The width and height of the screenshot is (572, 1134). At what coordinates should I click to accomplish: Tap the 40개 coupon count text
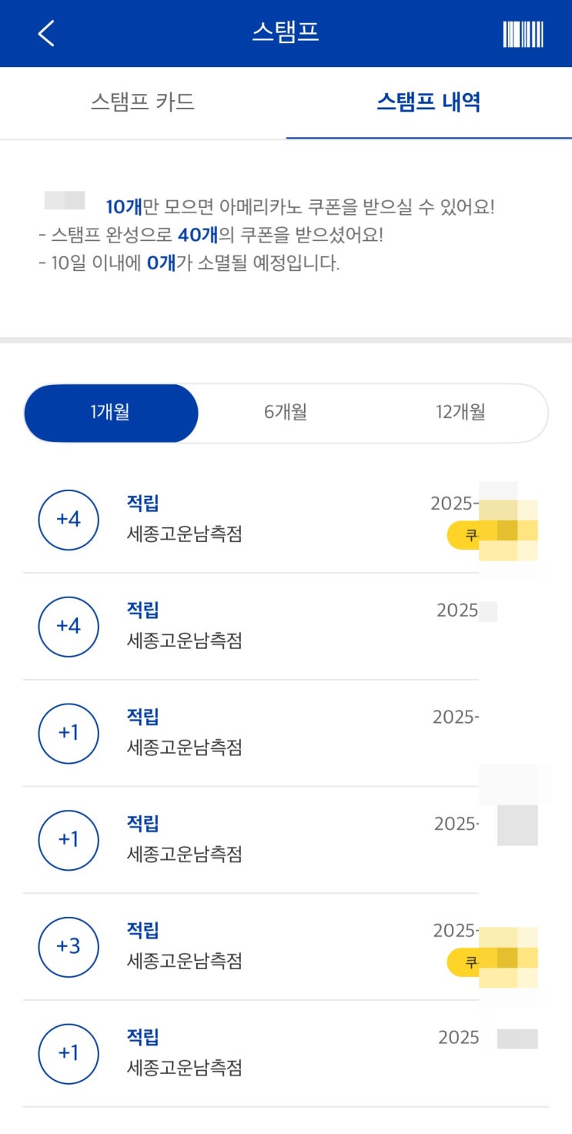tap(198, 235)
